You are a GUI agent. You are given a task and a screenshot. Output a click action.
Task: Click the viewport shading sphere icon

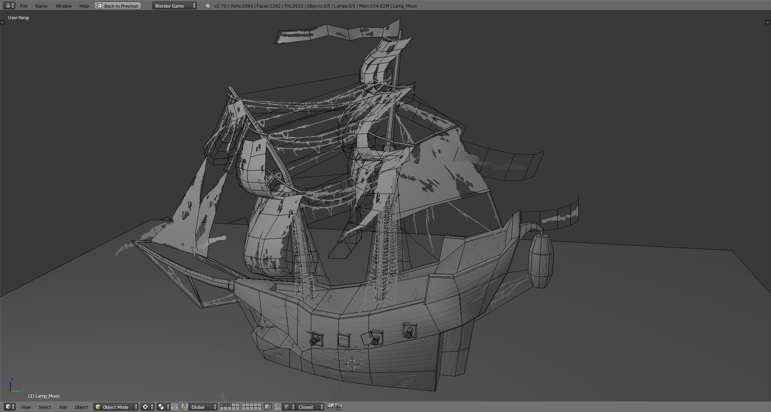146,407
